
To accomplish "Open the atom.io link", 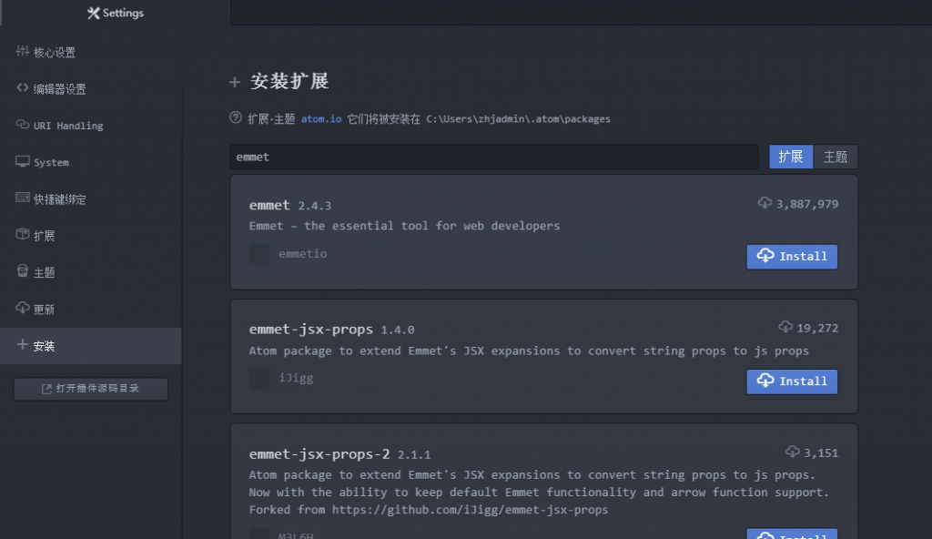I will tap(321, 119).
